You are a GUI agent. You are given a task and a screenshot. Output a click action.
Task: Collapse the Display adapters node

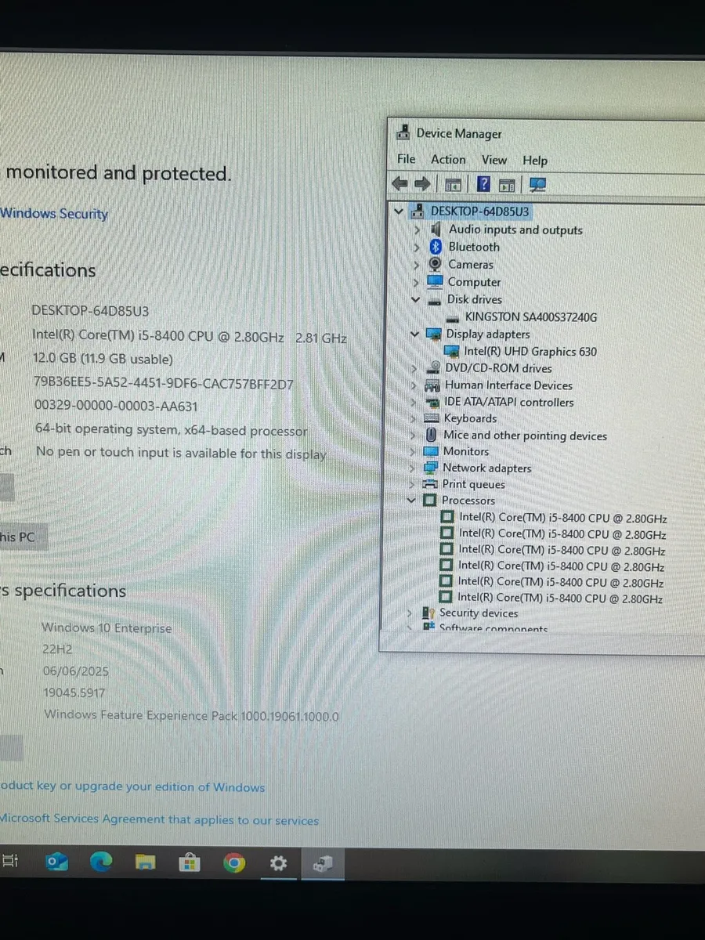point(415,334)
